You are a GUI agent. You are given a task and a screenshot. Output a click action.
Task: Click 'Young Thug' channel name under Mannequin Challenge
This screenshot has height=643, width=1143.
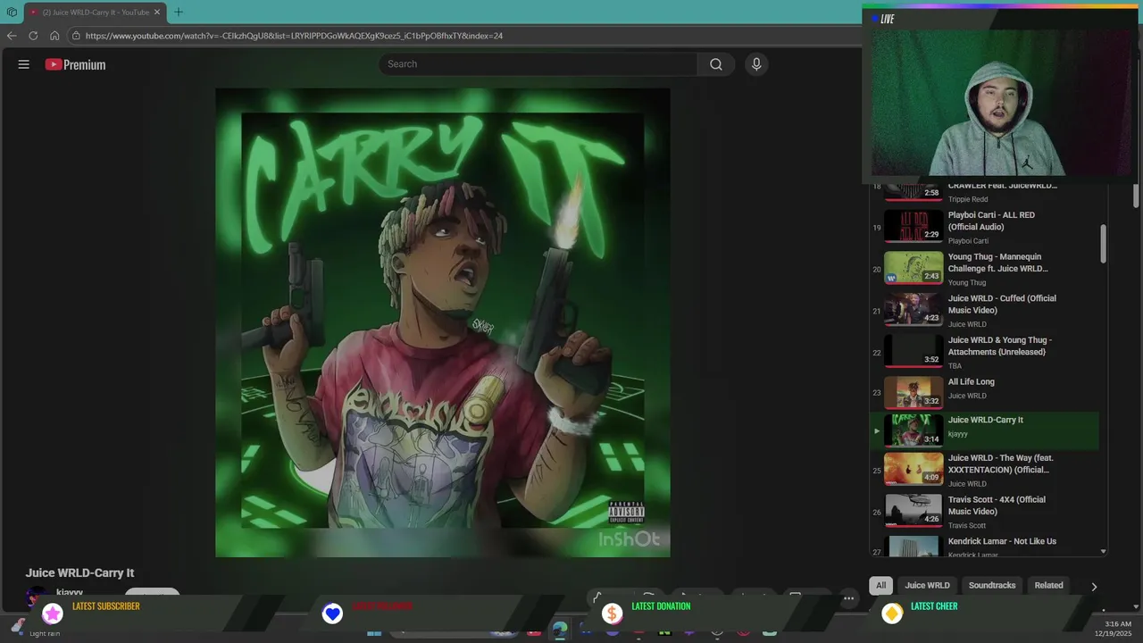967,283
